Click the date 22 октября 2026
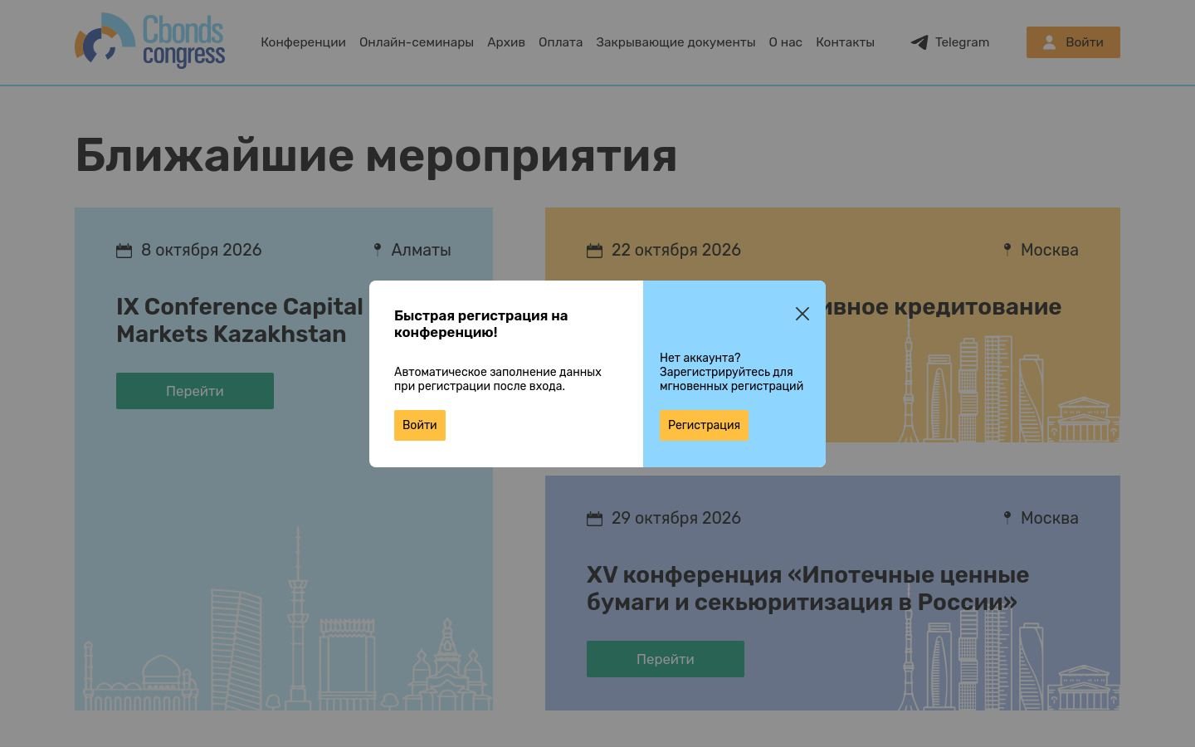Image resolution: width=1195 pixels, height=747 pixels. pyautogui.click(x=676, y=250)
